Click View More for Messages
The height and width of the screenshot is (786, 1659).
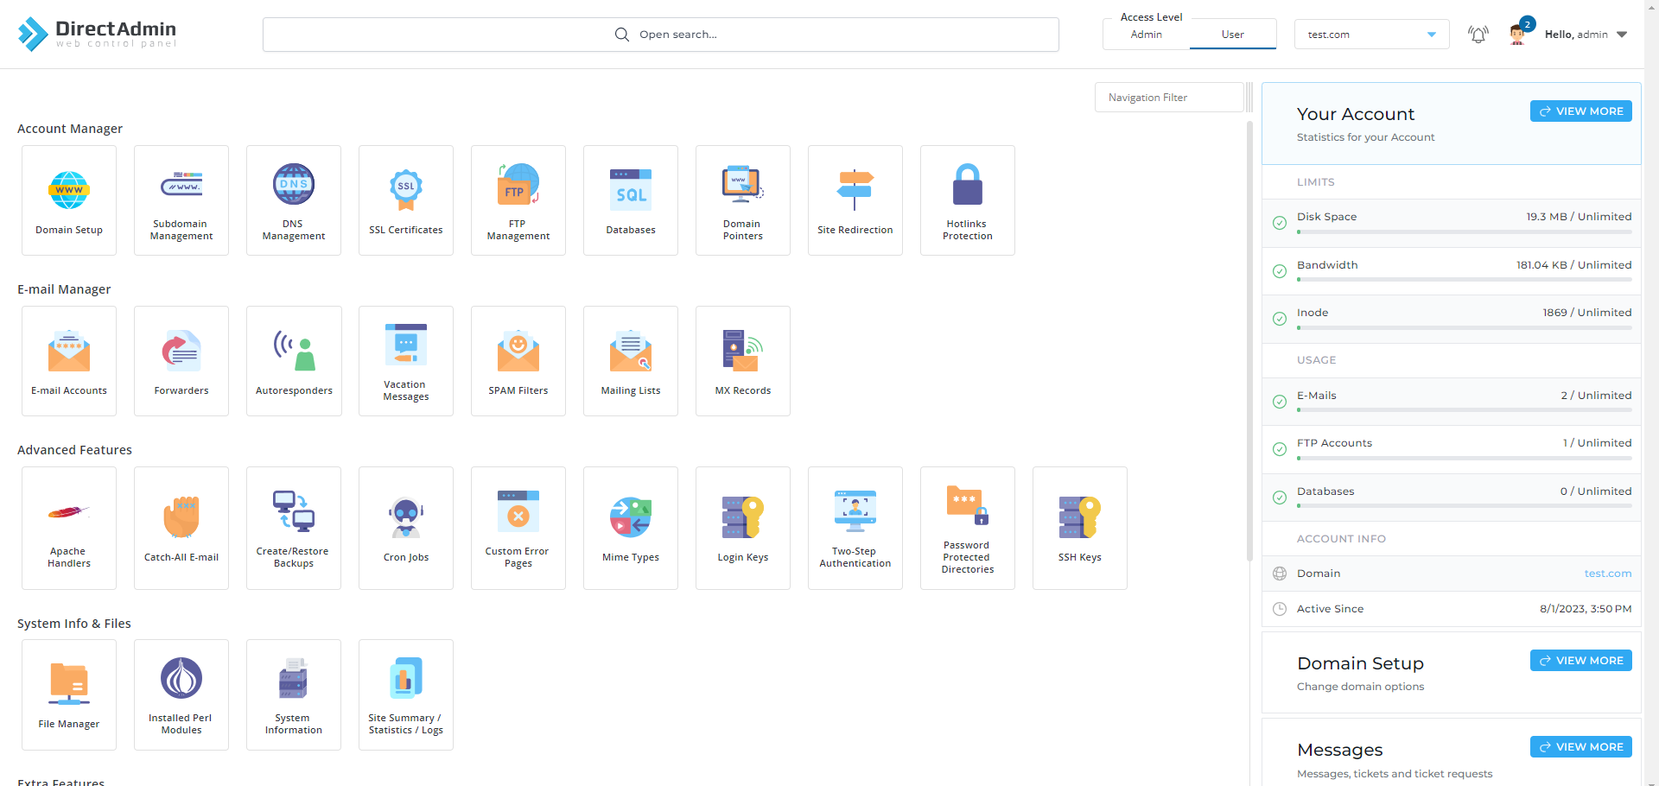tap(1580, 747)
